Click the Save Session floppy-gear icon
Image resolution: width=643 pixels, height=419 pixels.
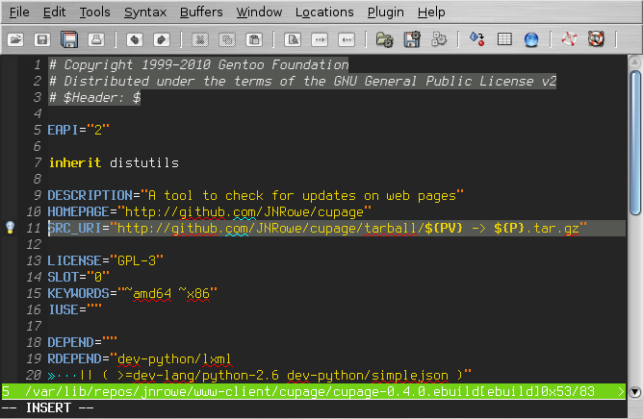412,39
